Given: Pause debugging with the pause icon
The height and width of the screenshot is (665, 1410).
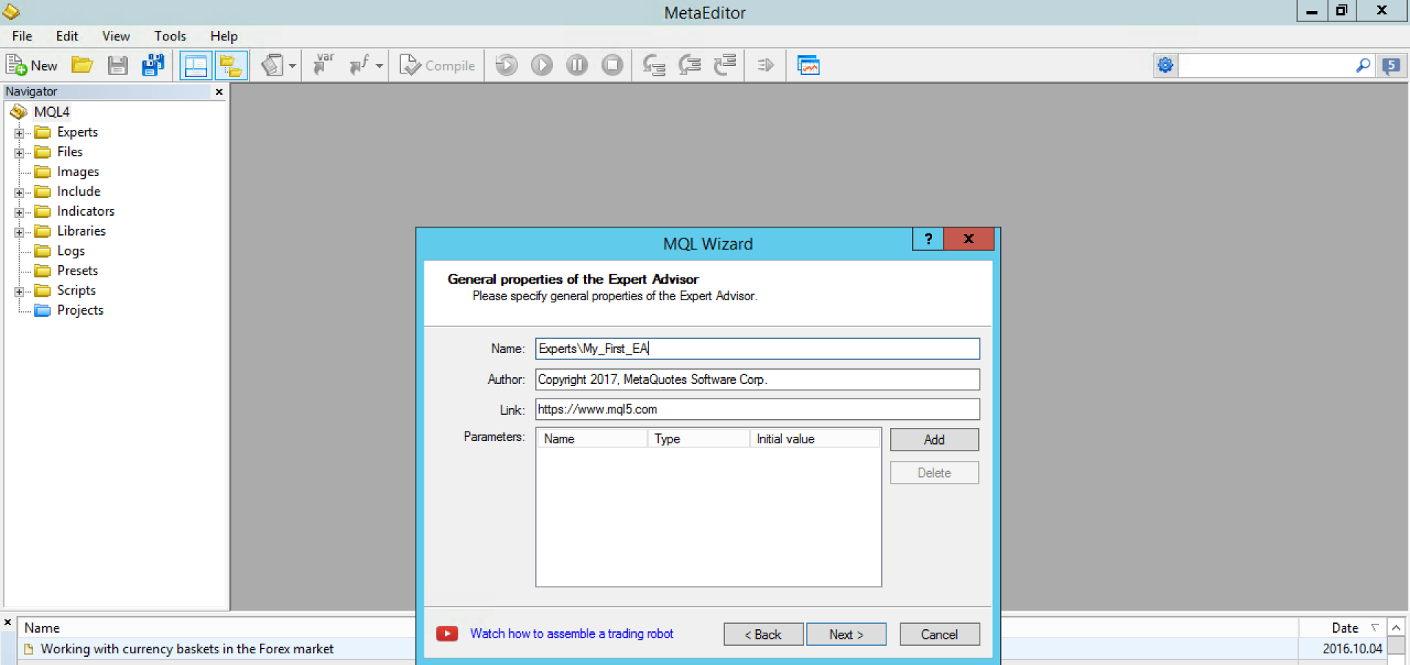Looking at the screenshot, I should 577,65.
